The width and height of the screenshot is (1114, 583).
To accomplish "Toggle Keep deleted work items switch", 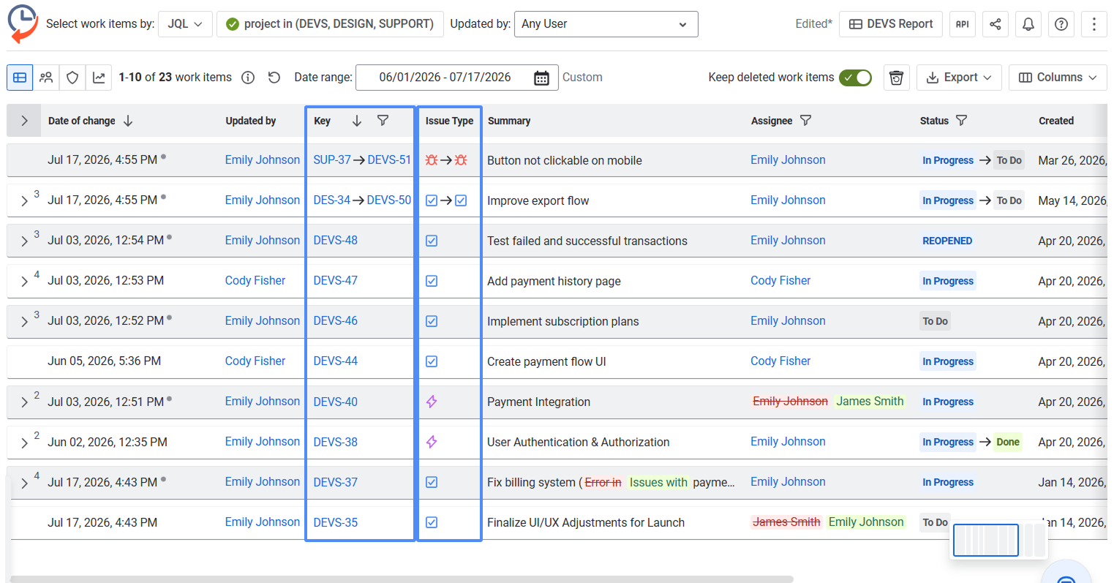I will (x=855, y=78).
